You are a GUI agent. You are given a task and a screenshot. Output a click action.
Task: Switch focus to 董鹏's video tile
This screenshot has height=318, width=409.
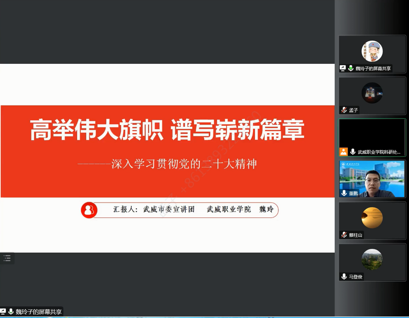coord(372,178)
